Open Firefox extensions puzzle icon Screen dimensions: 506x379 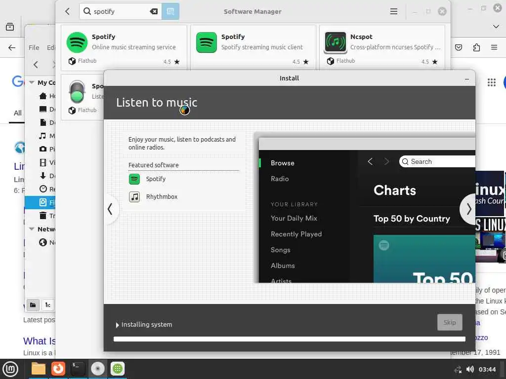click(476, 48)
